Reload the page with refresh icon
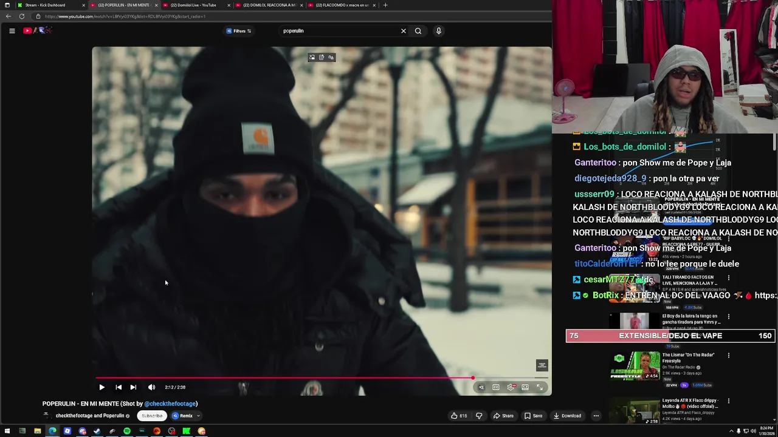Screen dimensions: 778x437 [22, 16]
